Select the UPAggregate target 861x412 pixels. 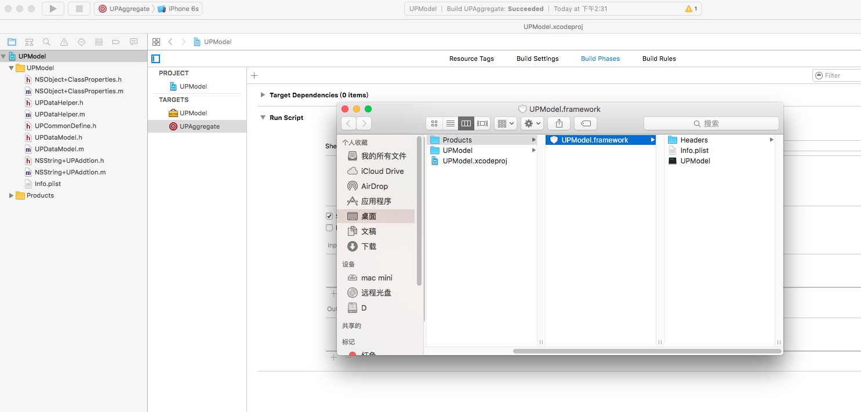point(199,126)
